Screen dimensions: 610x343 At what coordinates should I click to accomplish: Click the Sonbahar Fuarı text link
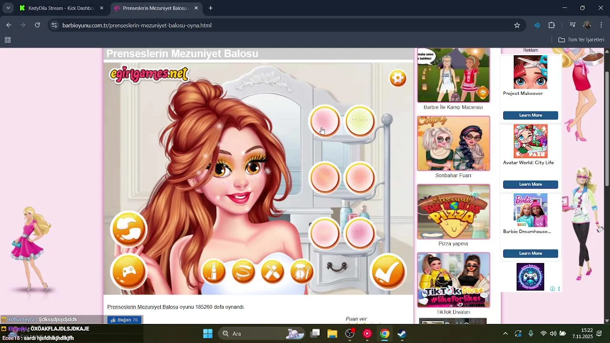pos(453,175)
